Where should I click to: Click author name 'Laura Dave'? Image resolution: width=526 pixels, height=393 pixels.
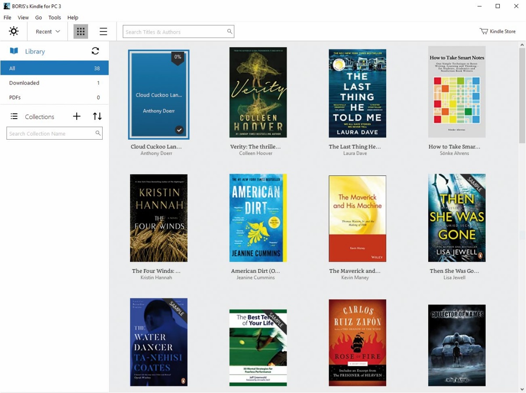pos(355,153)
